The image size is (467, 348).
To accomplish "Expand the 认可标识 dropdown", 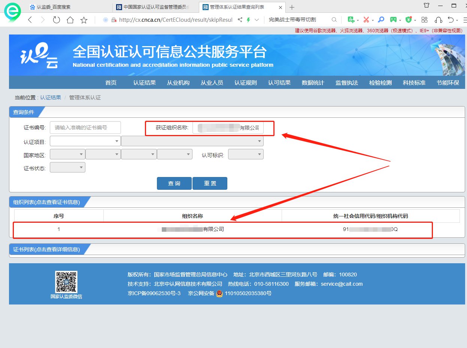I will (x=246, y=154).
